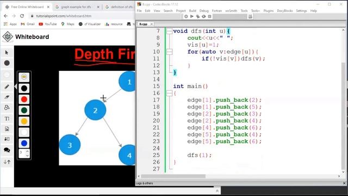Click the Chrome forward arrow

(x=14, y=16)
